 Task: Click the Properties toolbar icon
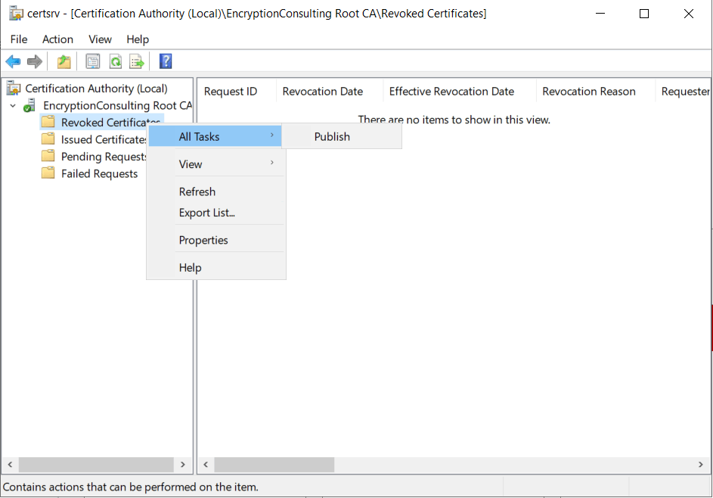pos(93,61)
